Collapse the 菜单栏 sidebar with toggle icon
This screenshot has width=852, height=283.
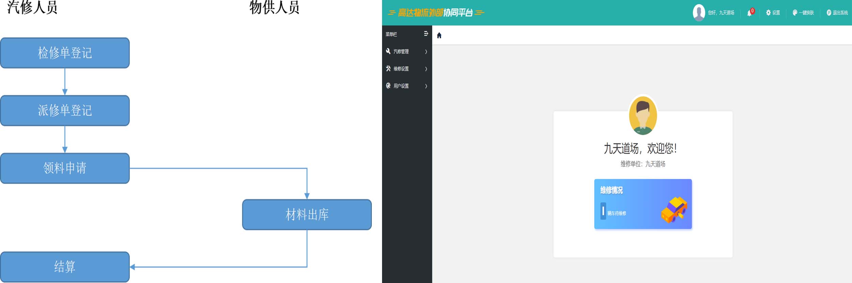tap(426, 34)
